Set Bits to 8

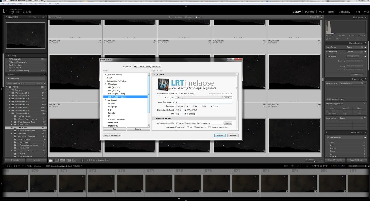(x=177, y=114)
